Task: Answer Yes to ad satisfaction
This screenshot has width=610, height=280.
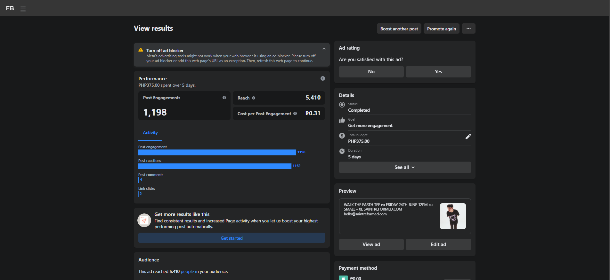Action: (x=438, y=72)
